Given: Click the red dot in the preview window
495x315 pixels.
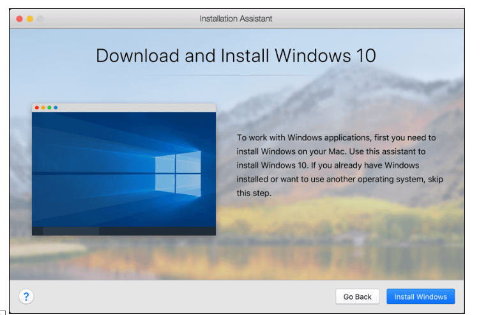Looking at the screenshot, I should [37, 108].
